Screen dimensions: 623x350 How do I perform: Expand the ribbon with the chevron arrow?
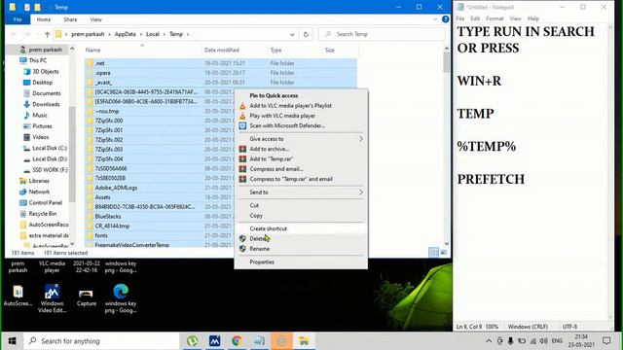pyautogui.click(x=435, y=19)
